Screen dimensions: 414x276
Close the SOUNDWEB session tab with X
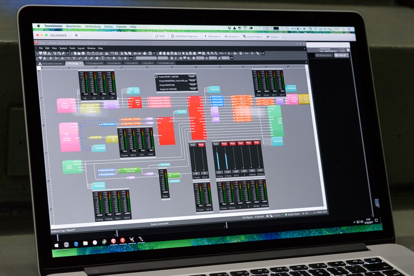pos(76,36)
